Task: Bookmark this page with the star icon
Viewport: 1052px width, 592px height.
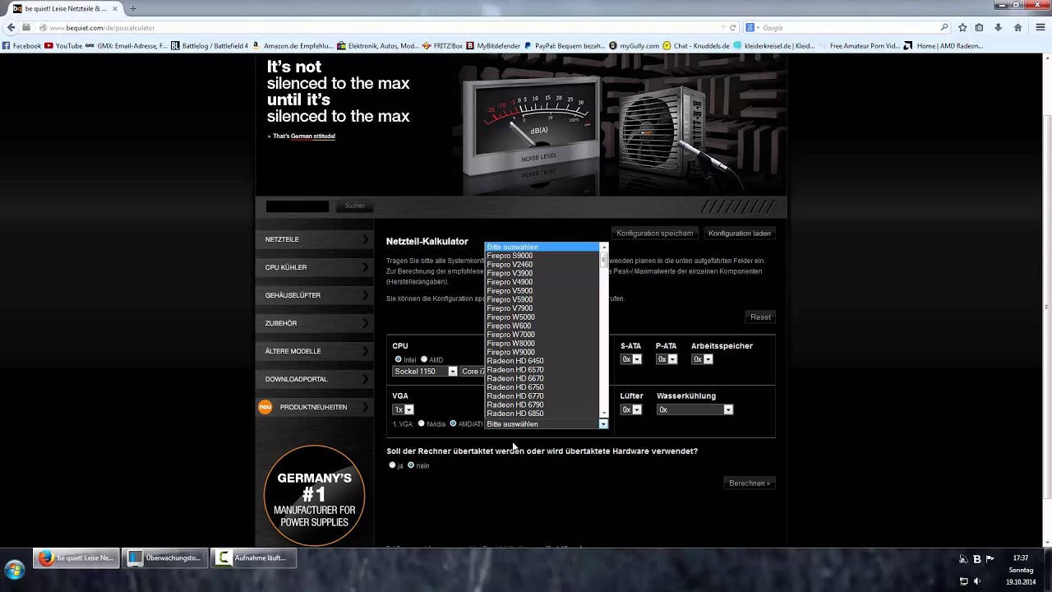Action: 962,27
